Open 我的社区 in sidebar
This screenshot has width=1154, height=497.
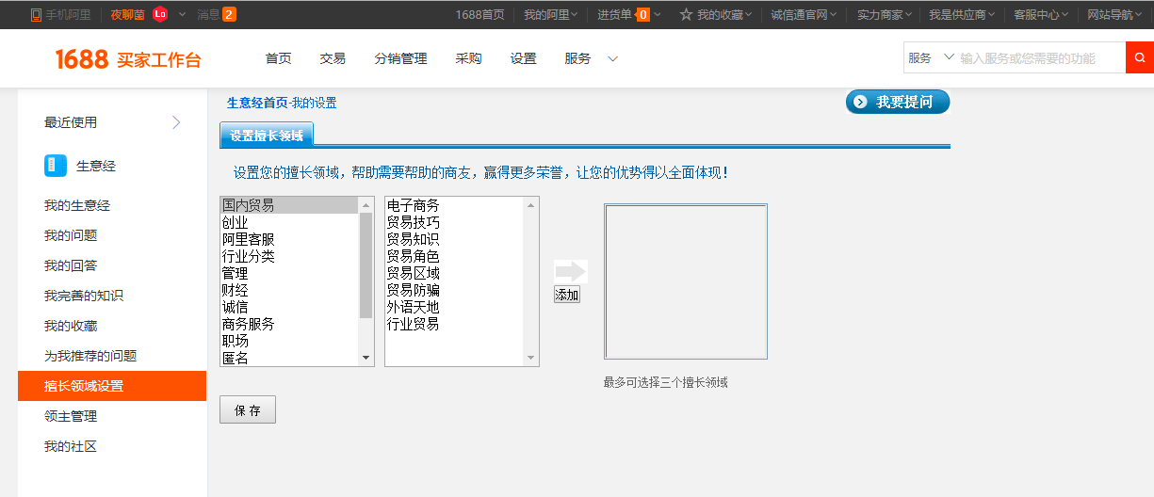tap(71, 446)
